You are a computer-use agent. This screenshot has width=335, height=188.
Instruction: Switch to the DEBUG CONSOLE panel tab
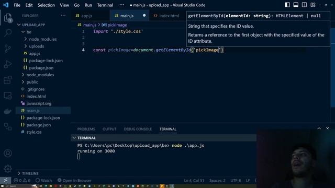tap(138, 129)
